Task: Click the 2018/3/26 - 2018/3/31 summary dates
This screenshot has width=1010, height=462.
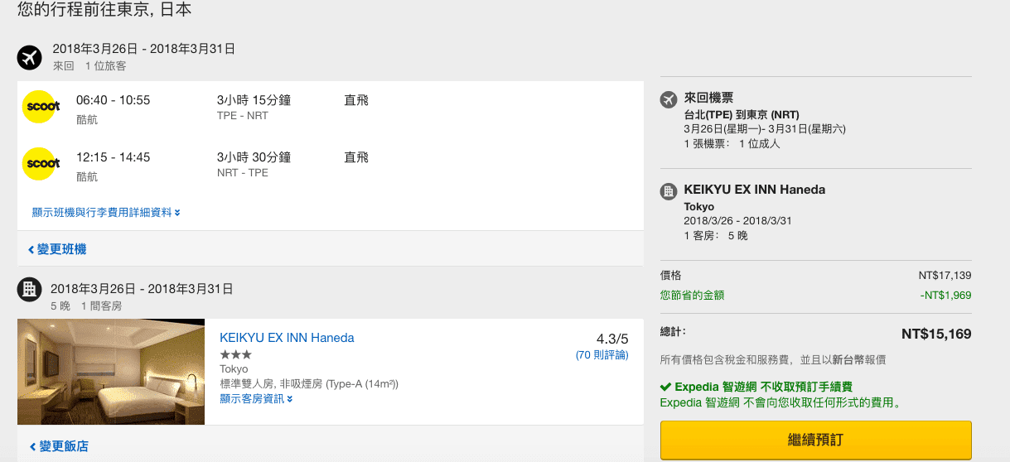Action: pyautogui.click(x=739, y=221)
